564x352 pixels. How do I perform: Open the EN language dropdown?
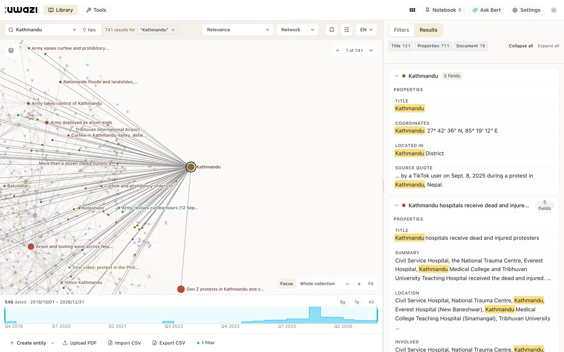(366, 30)
